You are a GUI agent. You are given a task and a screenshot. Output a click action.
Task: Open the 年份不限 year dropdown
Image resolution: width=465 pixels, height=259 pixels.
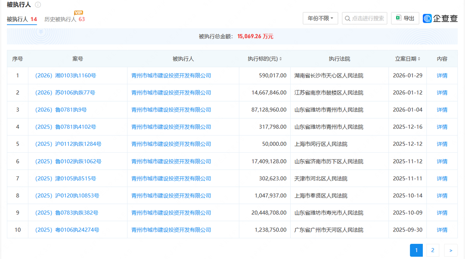click(320, 18)
